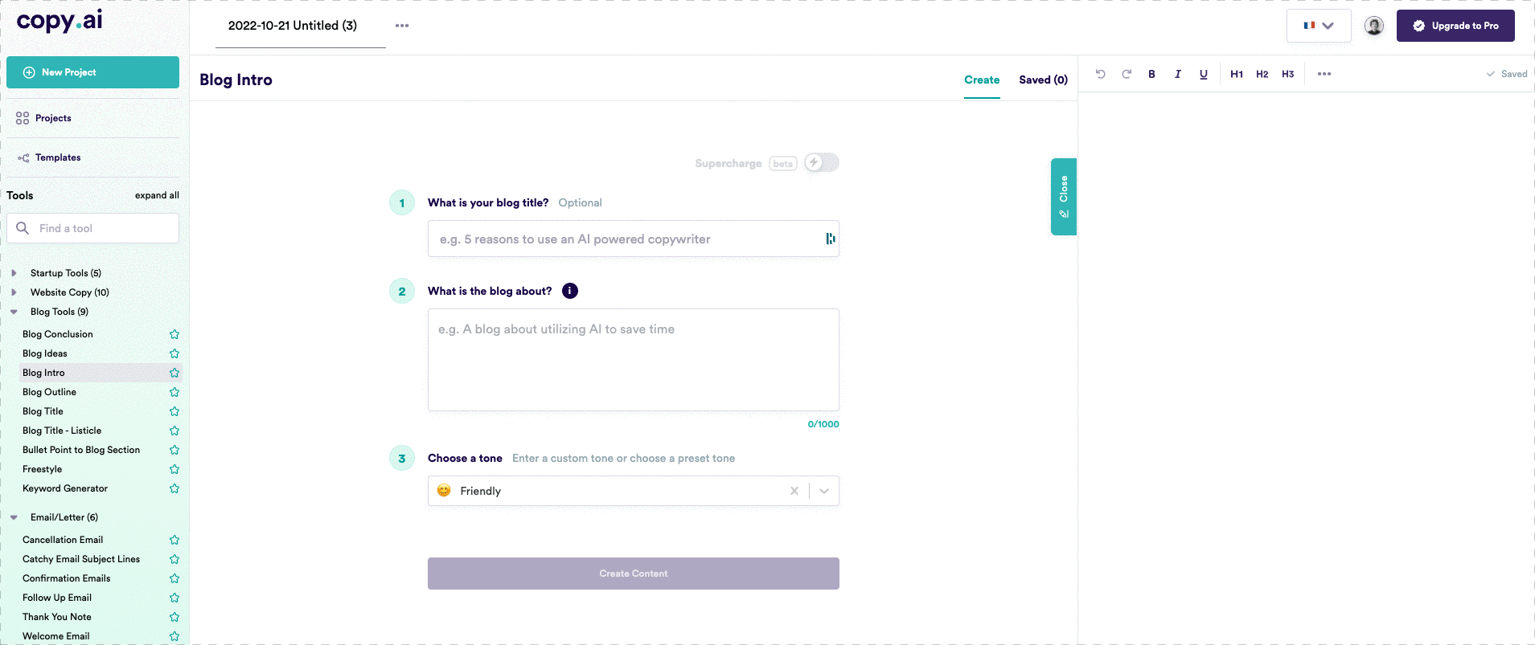Click expand all in Tools

point(157,195)
